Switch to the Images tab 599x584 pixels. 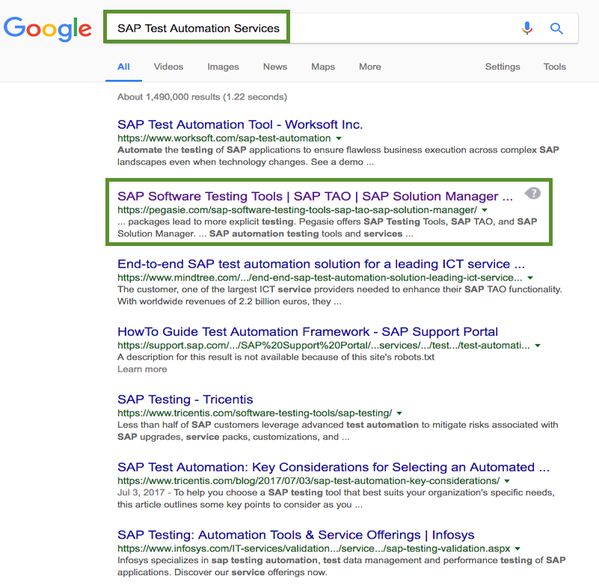tap(223, 67)
